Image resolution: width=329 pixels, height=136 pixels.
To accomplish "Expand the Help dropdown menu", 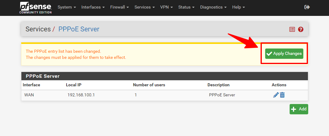I will pyautogui.click(x=238, y=7).
